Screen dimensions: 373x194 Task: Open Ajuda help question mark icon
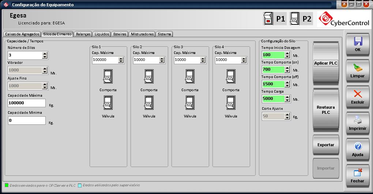[x=358, y=146]
